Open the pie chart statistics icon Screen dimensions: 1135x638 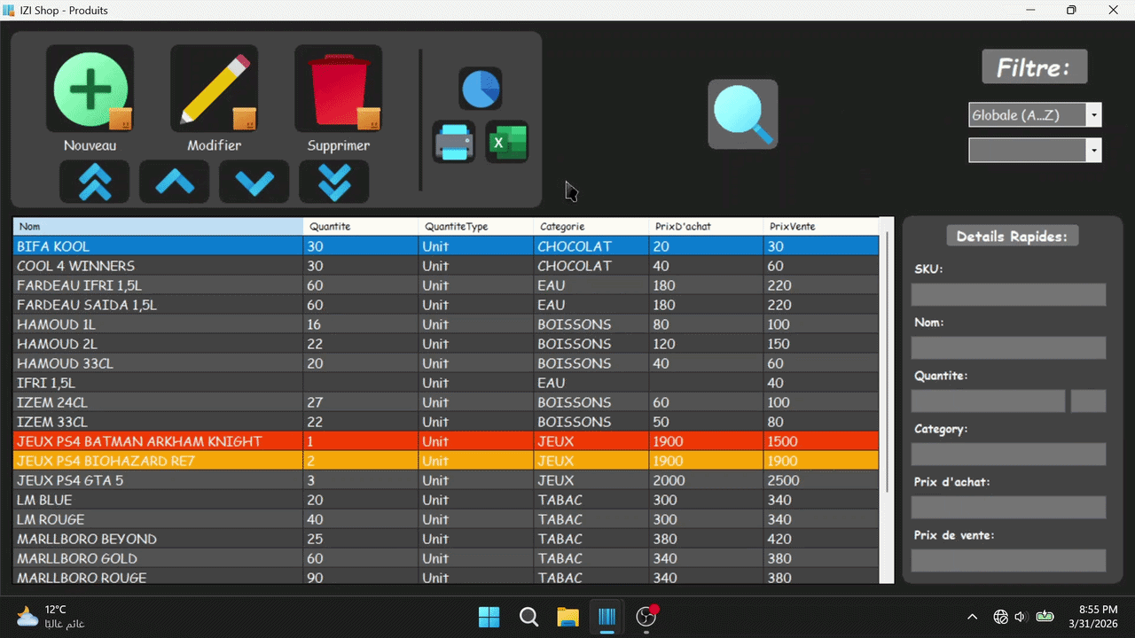click(x=481, y=89)
